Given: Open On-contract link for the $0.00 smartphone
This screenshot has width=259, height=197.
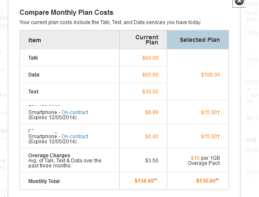Looking at the screenshot, I should click(75, 137).
